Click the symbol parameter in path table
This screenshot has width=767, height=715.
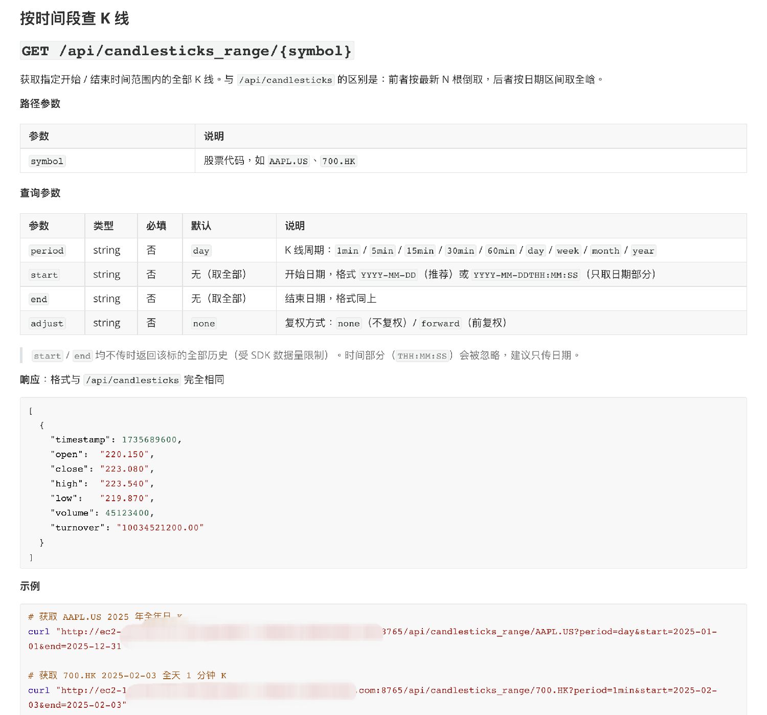click(47, 161)
